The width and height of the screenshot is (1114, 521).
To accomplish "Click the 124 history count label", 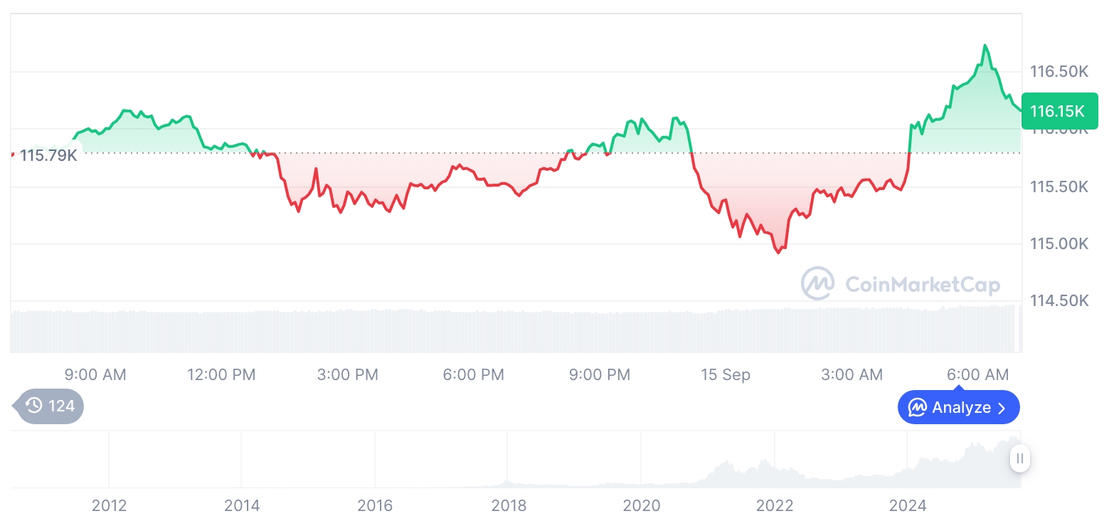I will pos(61,406).
